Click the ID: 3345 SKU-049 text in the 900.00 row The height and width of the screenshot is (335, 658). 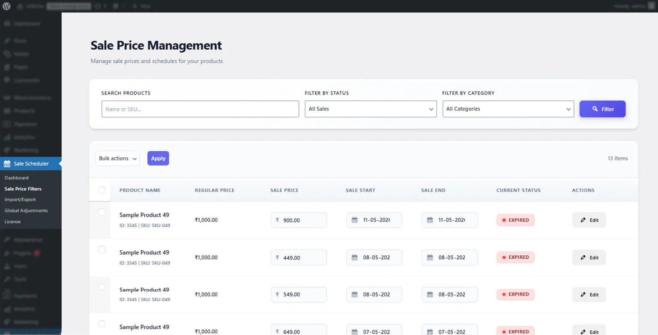pyautogui.click(x=145, y=225)
